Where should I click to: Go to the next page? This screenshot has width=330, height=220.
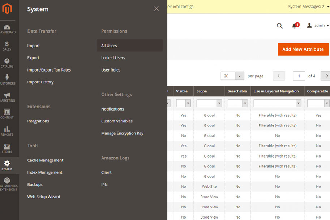coord(326,76)
